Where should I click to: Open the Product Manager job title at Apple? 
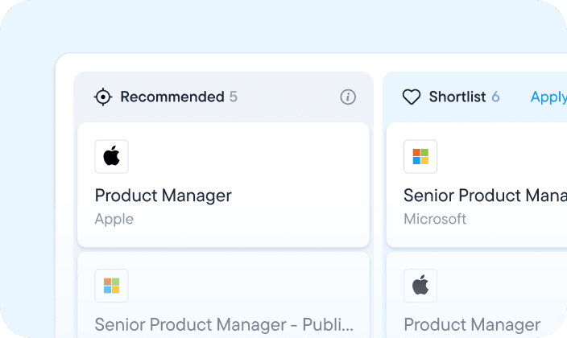tap(163, 196)
